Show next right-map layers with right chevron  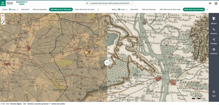pos(207,10)
